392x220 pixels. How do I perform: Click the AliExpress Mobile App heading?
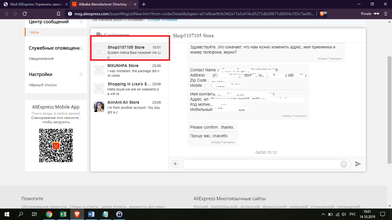[56, 107]
